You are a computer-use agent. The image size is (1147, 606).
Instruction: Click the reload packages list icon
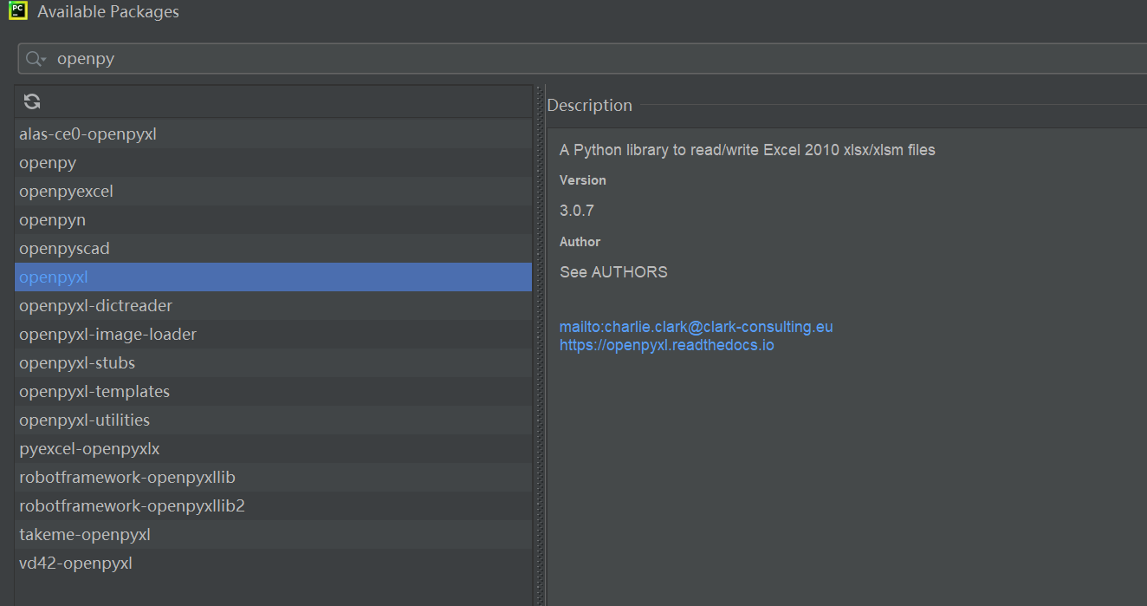(x=31, y=101)
